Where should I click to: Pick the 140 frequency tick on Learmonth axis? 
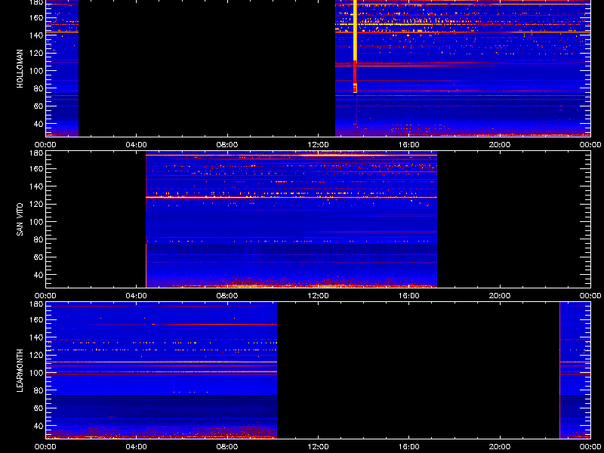[x=36, y=337]
